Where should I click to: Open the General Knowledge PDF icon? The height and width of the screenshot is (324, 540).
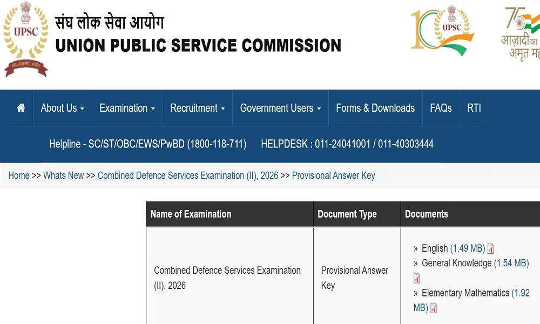417,278
